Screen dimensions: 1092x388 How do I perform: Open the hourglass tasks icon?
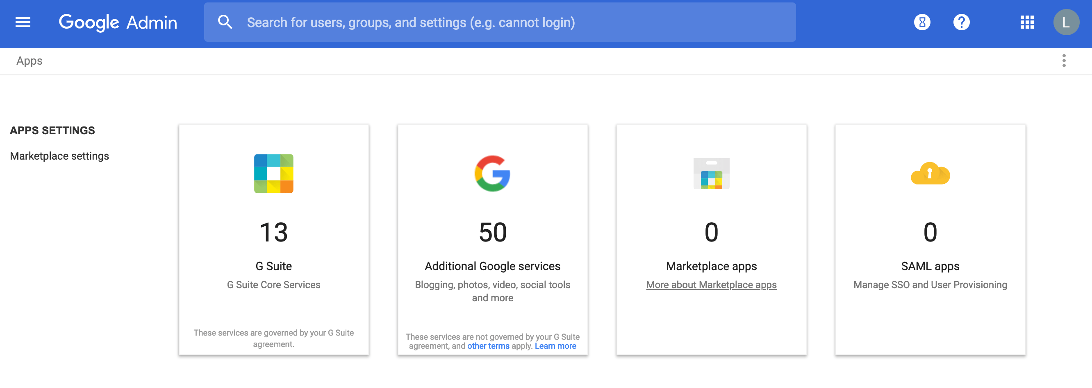[x=922, y=22]
